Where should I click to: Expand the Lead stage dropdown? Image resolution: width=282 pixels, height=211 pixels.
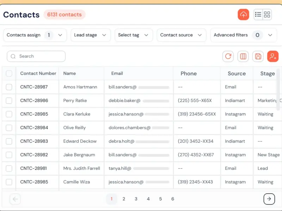click(91, 35)
